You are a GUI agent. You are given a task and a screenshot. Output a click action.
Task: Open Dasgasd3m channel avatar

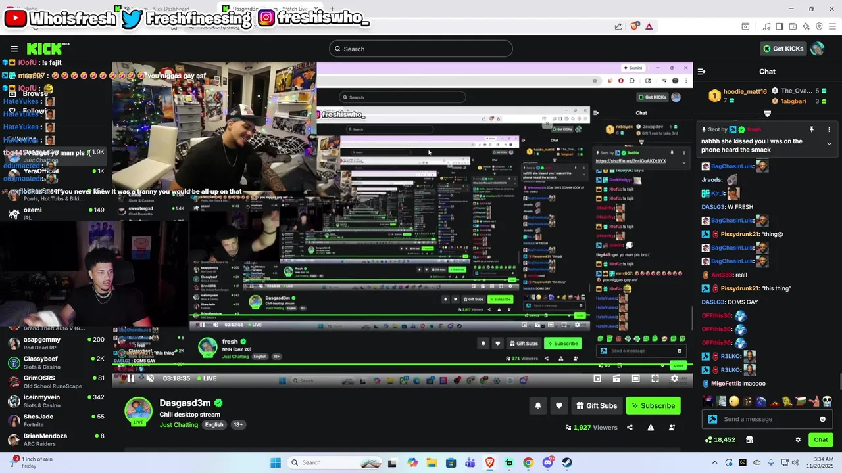138,411
